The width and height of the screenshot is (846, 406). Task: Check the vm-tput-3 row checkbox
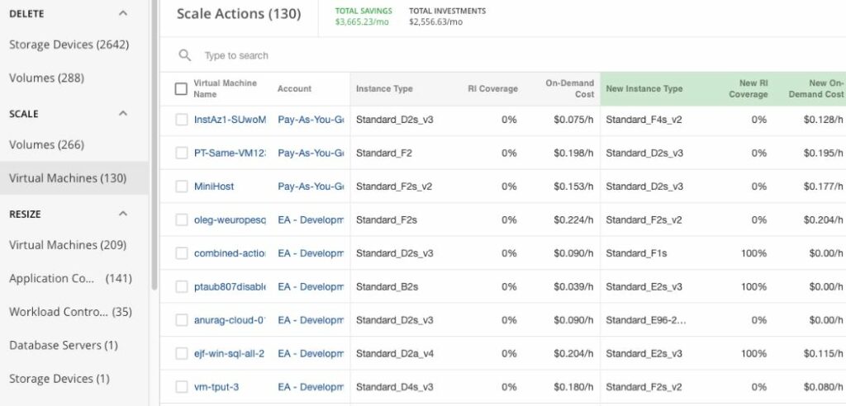[181, 387]
